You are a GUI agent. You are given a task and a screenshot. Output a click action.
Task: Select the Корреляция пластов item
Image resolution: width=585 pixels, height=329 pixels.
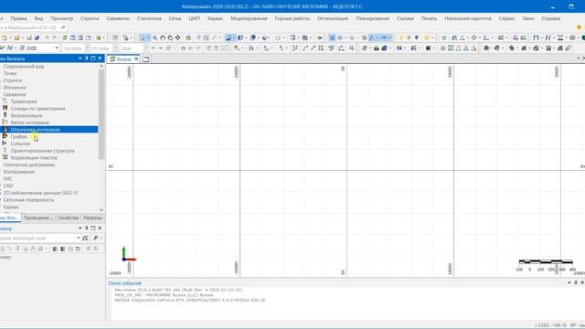(x=34, y=158)
